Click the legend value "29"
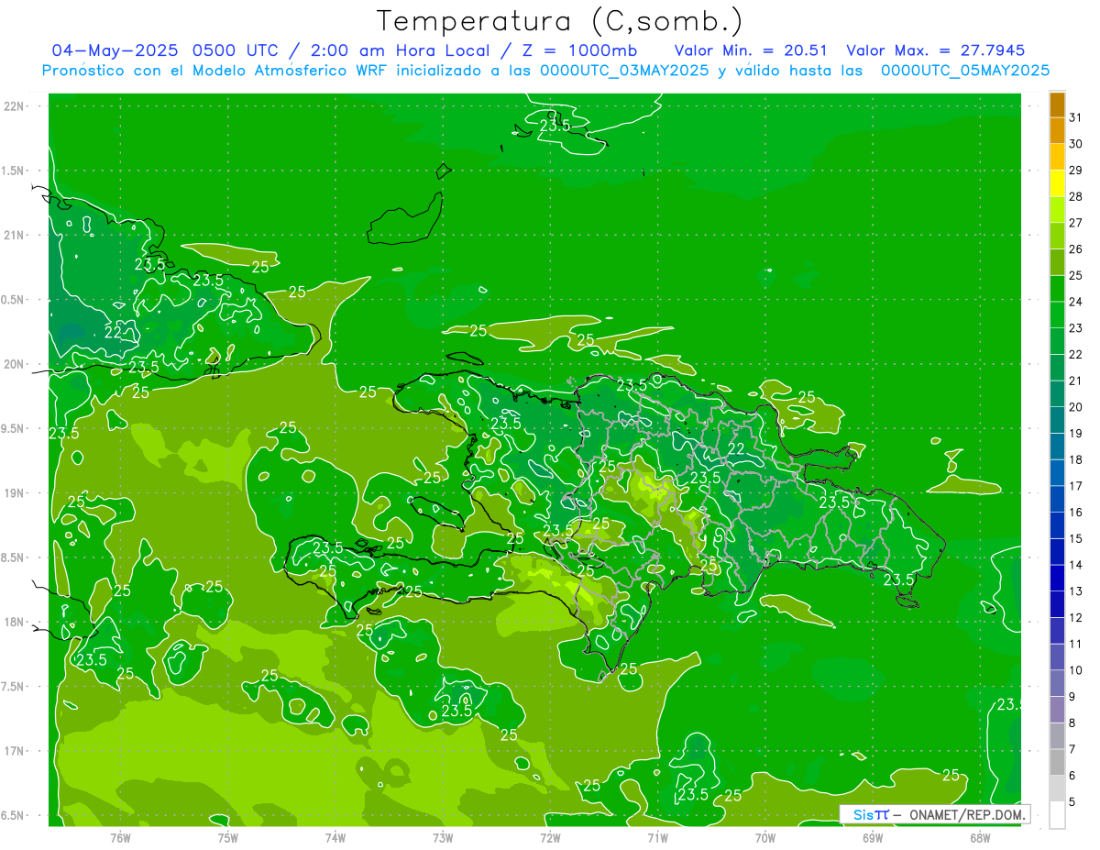This screenshot has width=1100, height=850. pyautogui.click(x=1076, y=171)
